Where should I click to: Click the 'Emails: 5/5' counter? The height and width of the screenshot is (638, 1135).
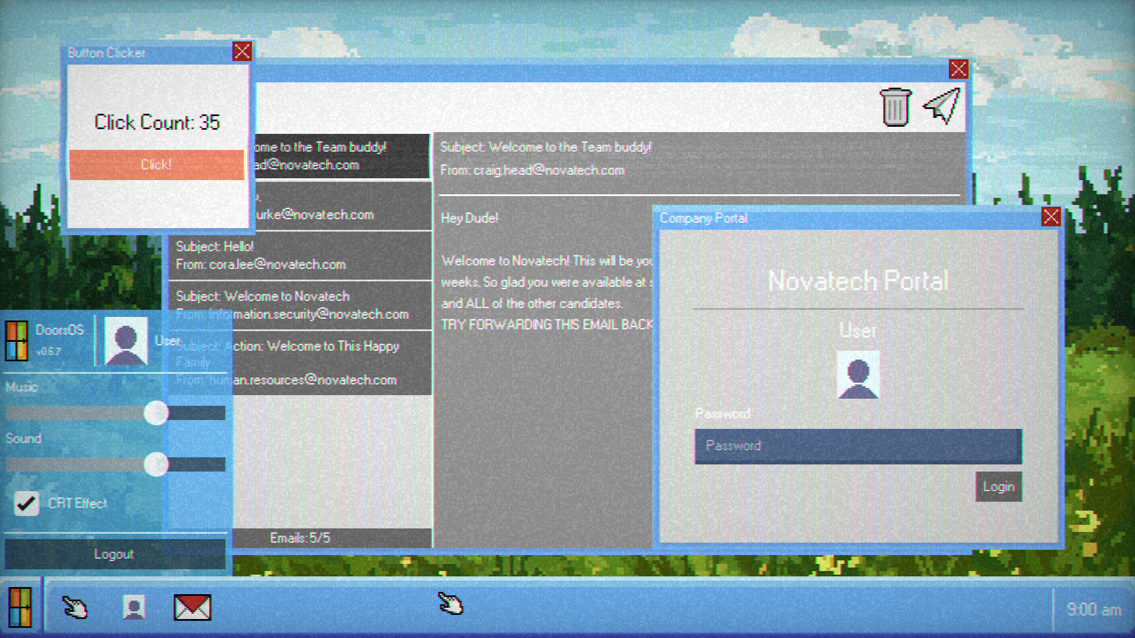click(300, 538)
